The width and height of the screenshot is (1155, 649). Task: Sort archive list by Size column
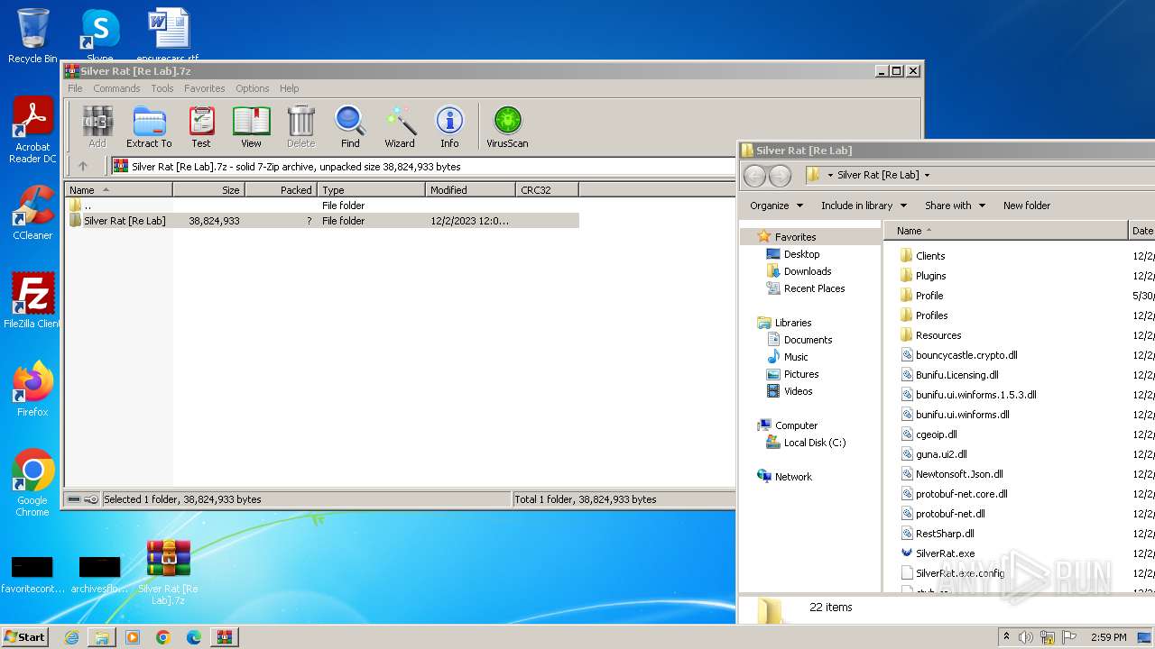tap(208, 190)
